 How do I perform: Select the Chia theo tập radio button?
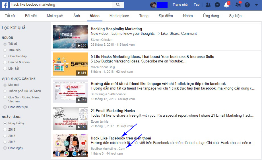coord(5,56)
